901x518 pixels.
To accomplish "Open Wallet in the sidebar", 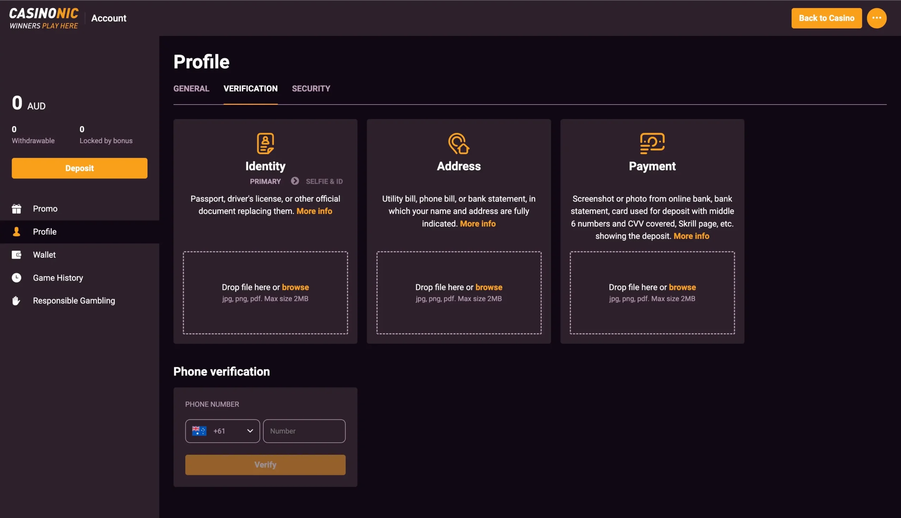I will coord(79,255).
